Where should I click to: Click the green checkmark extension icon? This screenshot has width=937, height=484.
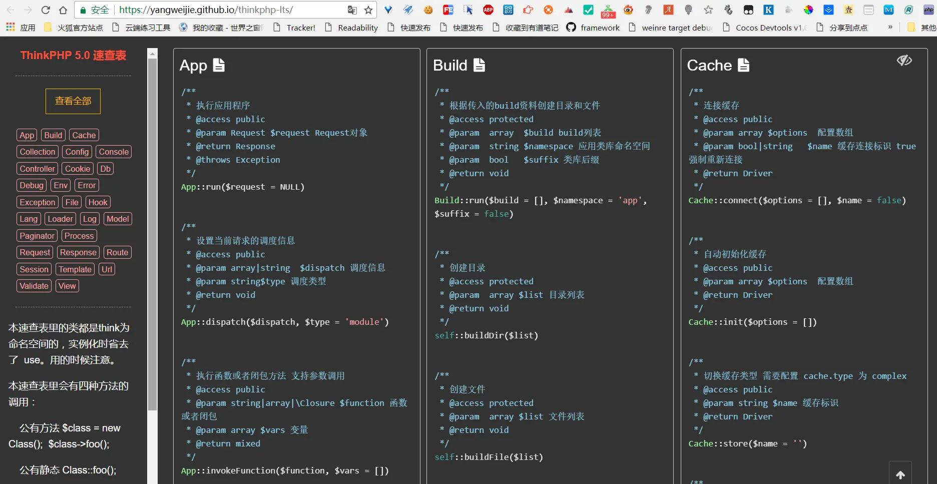click(588, 10)
